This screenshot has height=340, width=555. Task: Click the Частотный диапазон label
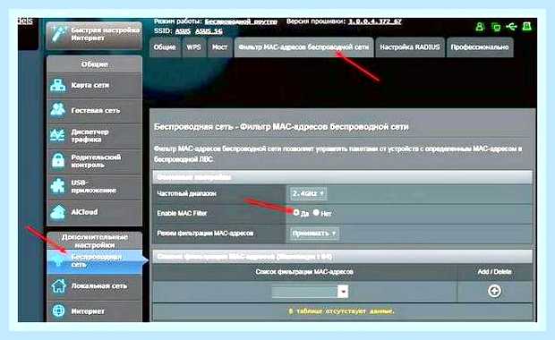point(186,193)
